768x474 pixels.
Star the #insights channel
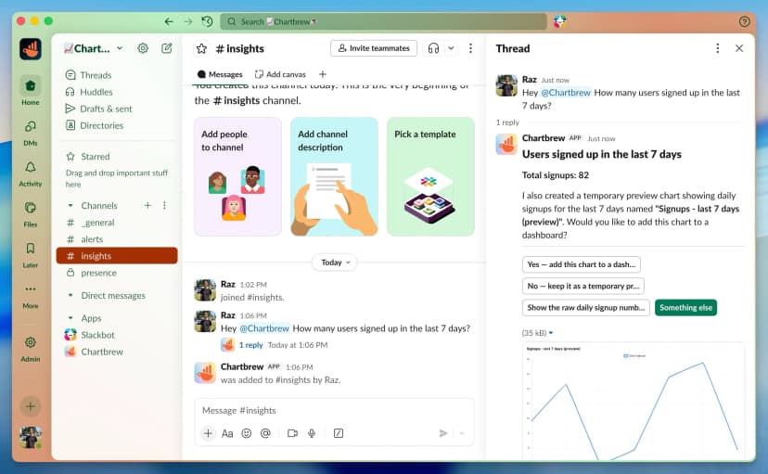[x=201, y=48]
